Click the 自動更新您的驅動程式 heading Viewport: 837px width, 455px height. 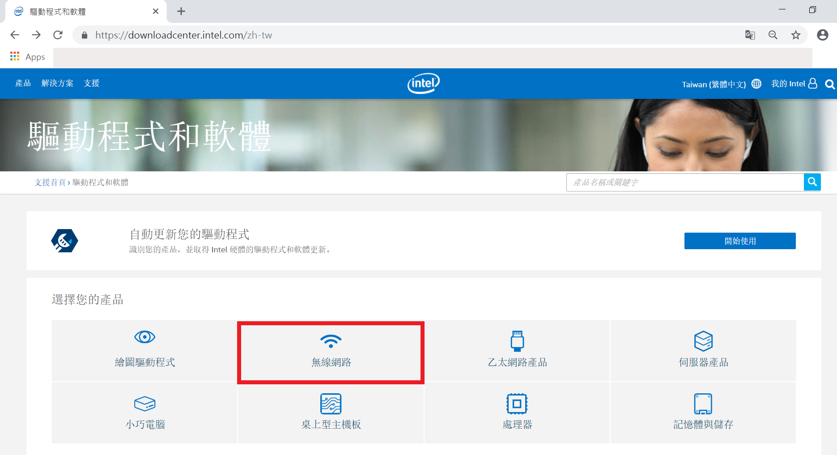(190, 234)
